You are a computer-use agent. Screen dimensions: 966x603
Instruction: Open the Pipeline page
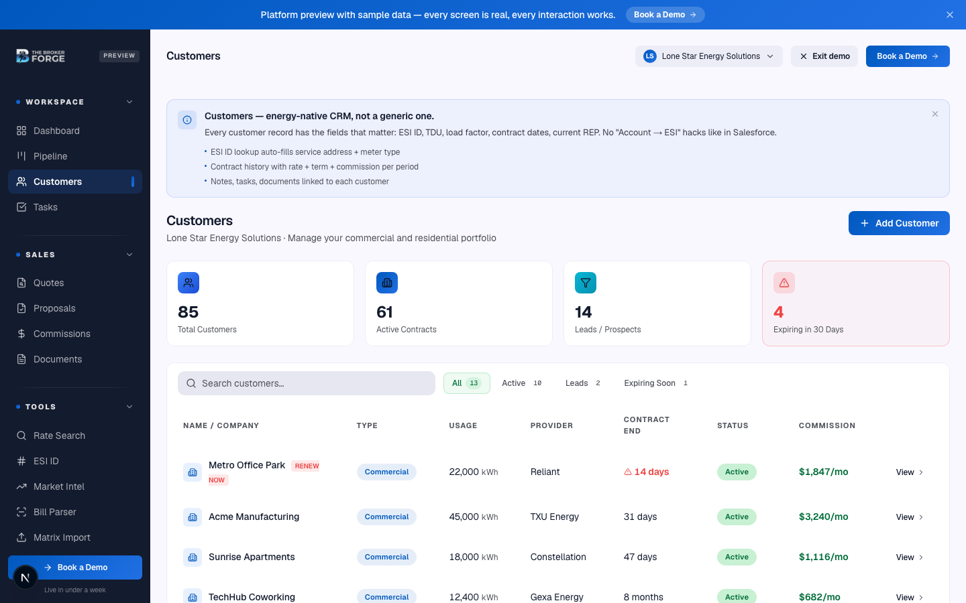pyautogui.click(x=75, y=156)
